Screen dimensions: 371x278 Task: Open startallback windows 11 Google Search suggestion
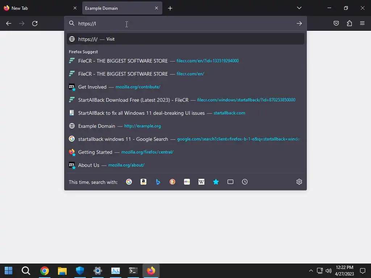[185, 139]
